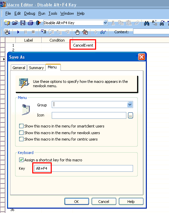Tick show macro for centric users
169x213 pixels.
(21, 139)
